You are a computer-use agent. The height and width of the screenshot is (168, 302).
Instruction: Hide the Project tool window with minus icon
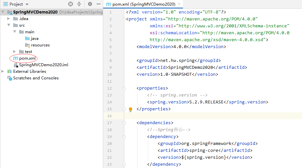(99, 4)
